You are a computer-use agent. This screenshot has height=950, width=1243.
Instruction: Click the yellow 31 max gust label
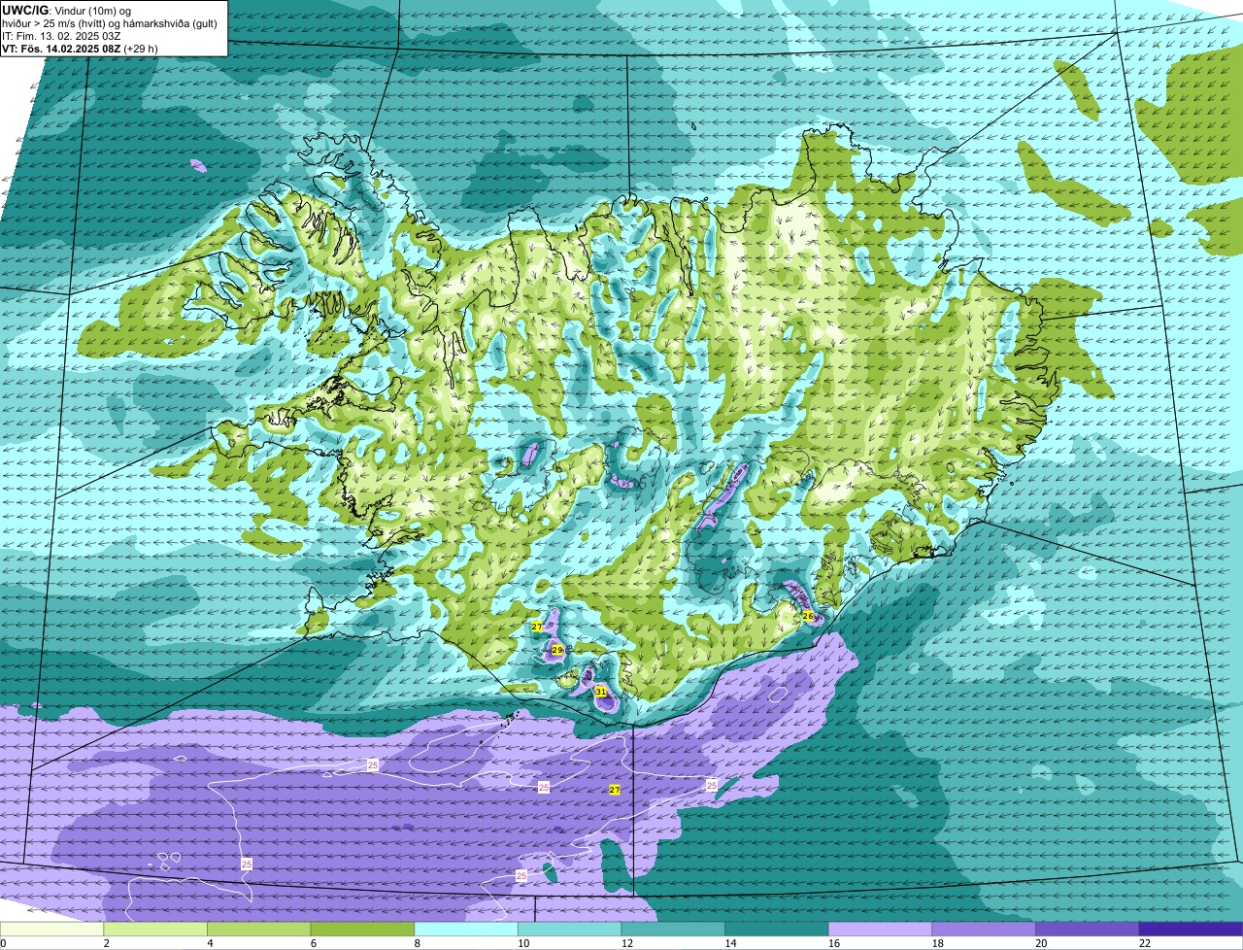(x=601, y=692)
